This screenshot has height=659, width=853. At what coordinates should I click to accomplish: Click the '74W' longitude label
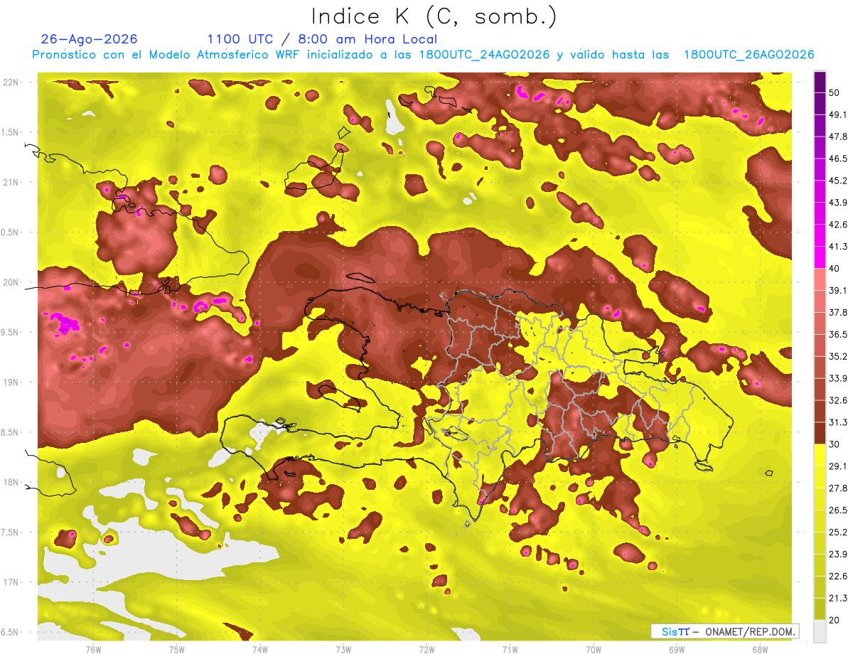(x=260, y=650)
